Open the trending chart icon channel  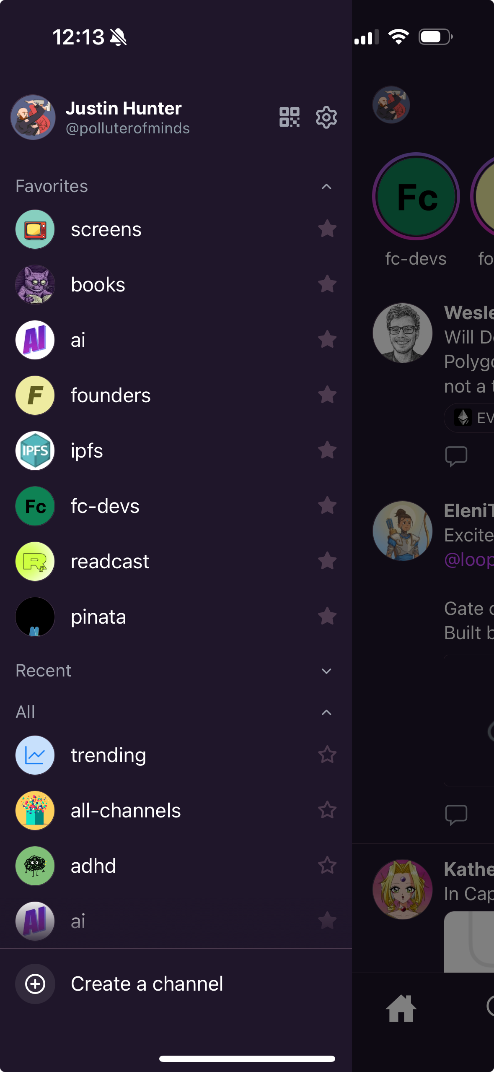[x=35, y=755]
